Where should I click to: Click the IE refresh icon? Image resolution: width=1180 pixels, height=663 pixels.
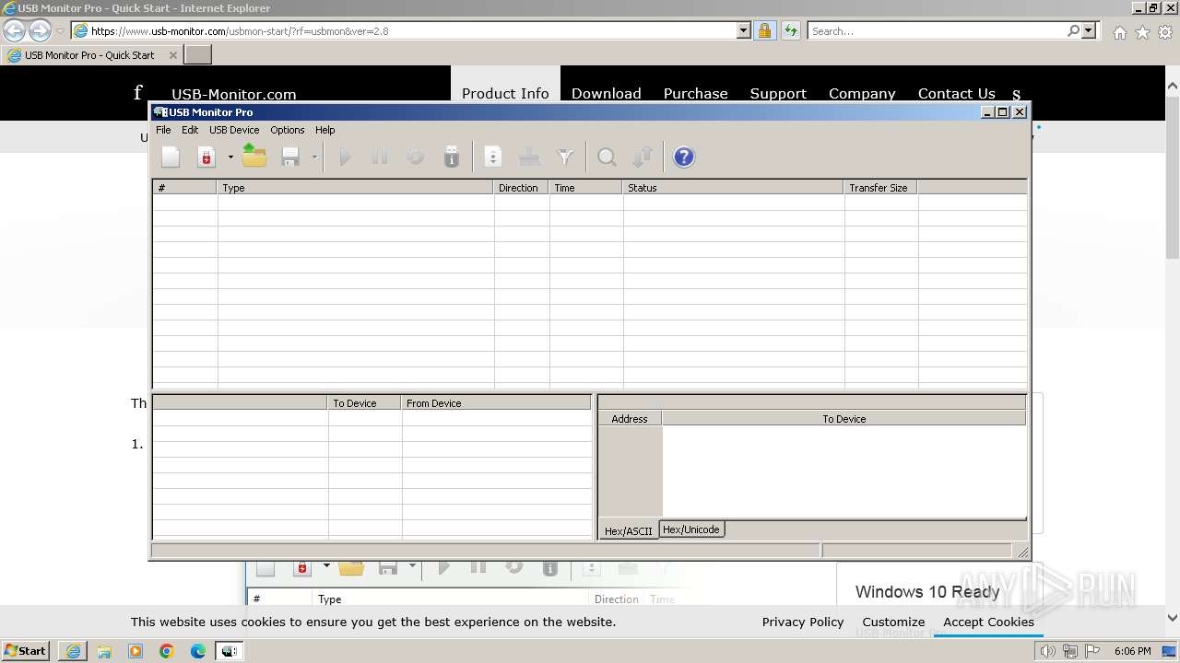click(x=790, y=30)
